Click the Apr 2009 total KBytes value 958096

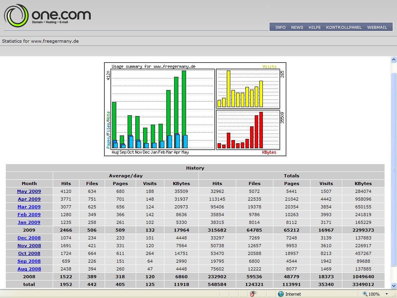[x=363, y=199]
